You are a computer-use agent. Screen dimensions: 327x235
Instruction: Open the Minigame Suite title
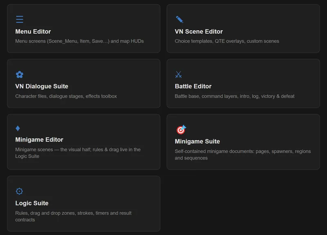pos(197,141)
